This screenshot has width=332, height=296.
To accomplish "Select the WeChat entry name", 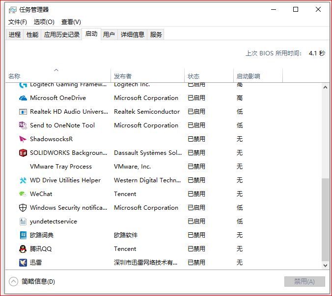I will coord(41,194).
